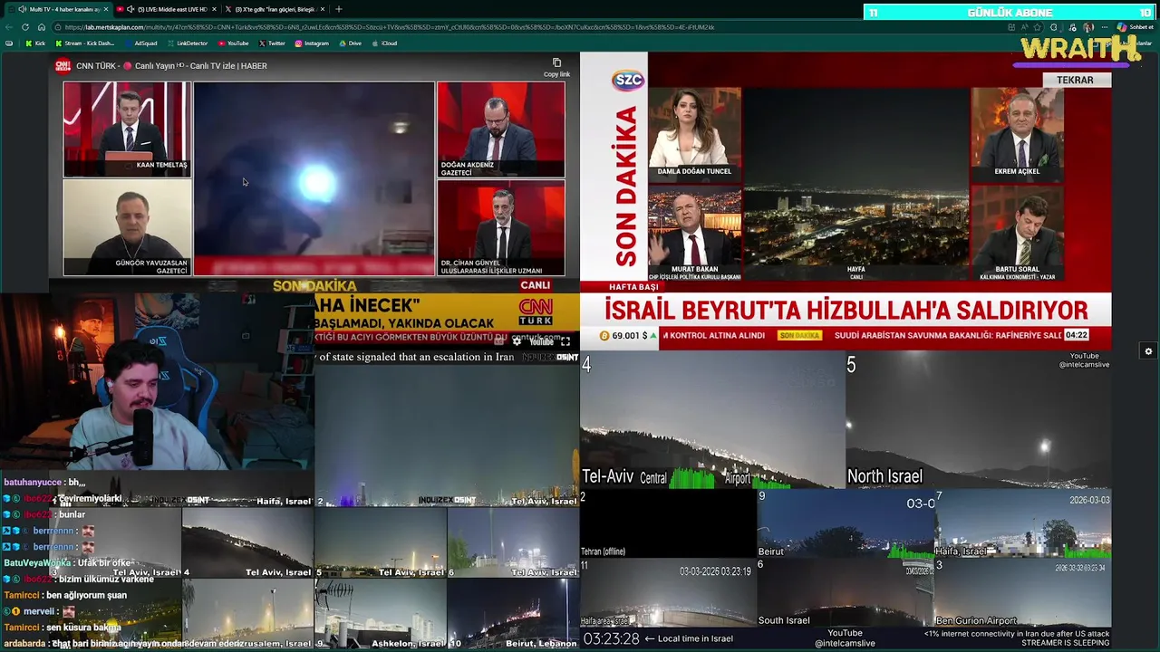Image resolution: width=1160 pixels, height=652 pixels.
Task: Click the Beirut camera feed
Action: (846, 523)
